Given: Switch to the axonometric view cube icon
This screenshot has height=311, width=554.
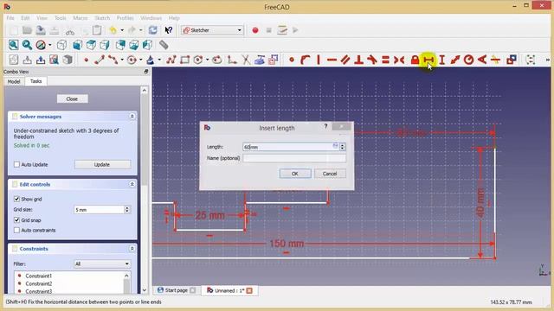Looking at the screenshot, I should click(x=61, y=45).
